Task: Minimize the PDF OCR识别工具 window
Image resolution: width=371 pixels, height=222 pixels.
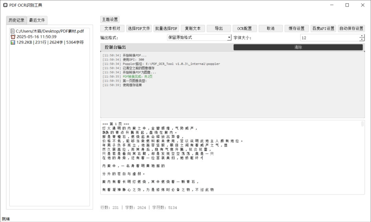Action: (332, 5)
